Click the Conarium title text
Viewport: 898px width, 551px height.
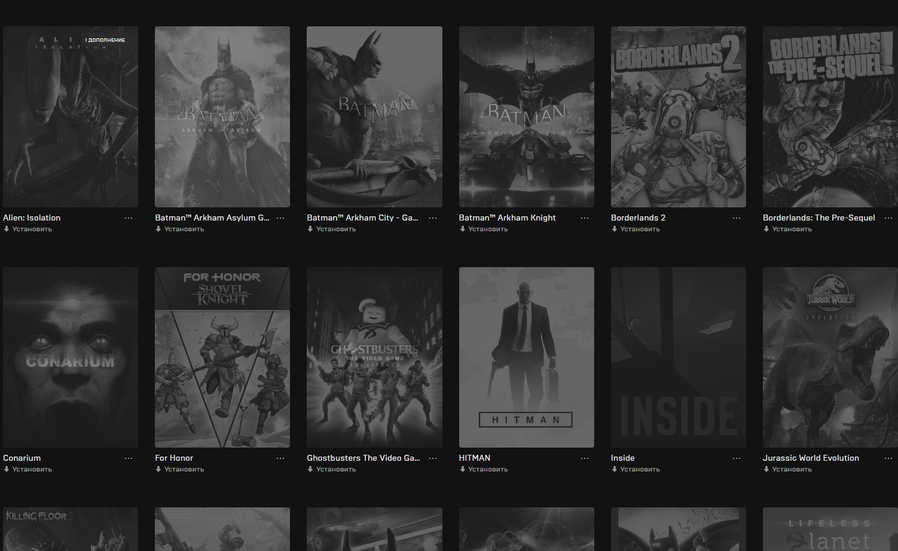tap(22, 458)
